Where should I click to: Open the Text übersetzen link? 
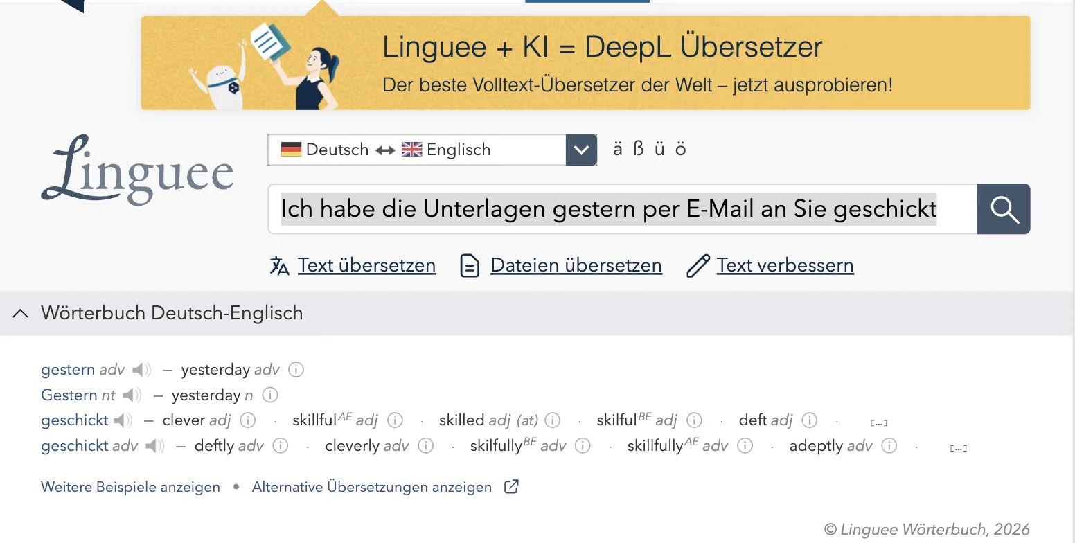(x=367, y=265)
